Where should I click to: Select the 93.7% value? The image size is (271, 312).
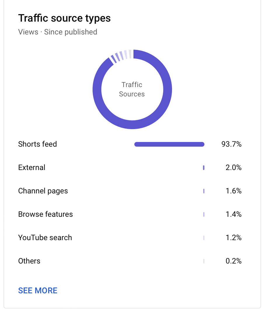point(231,144)
